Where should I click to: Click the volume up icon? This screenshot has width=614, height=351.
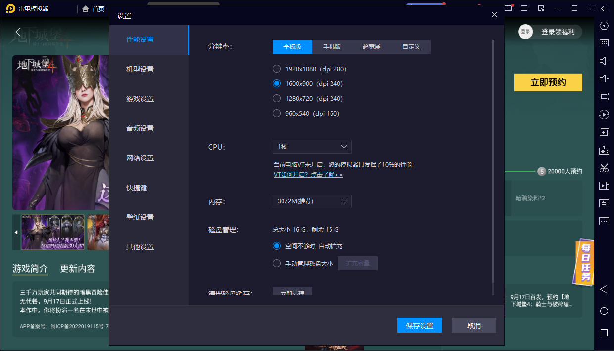point(604,61)
